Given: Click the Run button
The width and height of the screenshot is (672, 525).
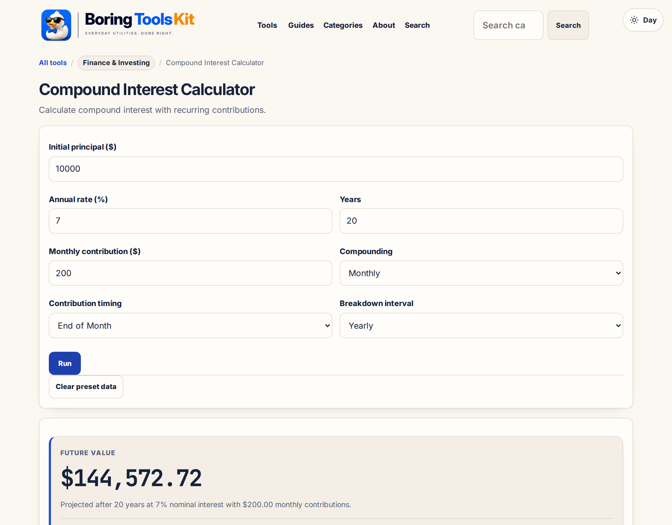Looking at the screenshot, I should coord(65,363).
